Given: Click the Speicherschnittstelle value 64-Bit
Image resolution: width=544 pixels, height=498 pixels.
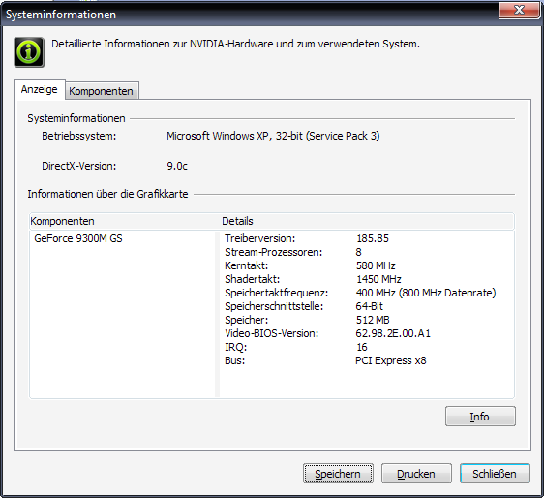Looking at the screenshot, I should tap(370, 306).
